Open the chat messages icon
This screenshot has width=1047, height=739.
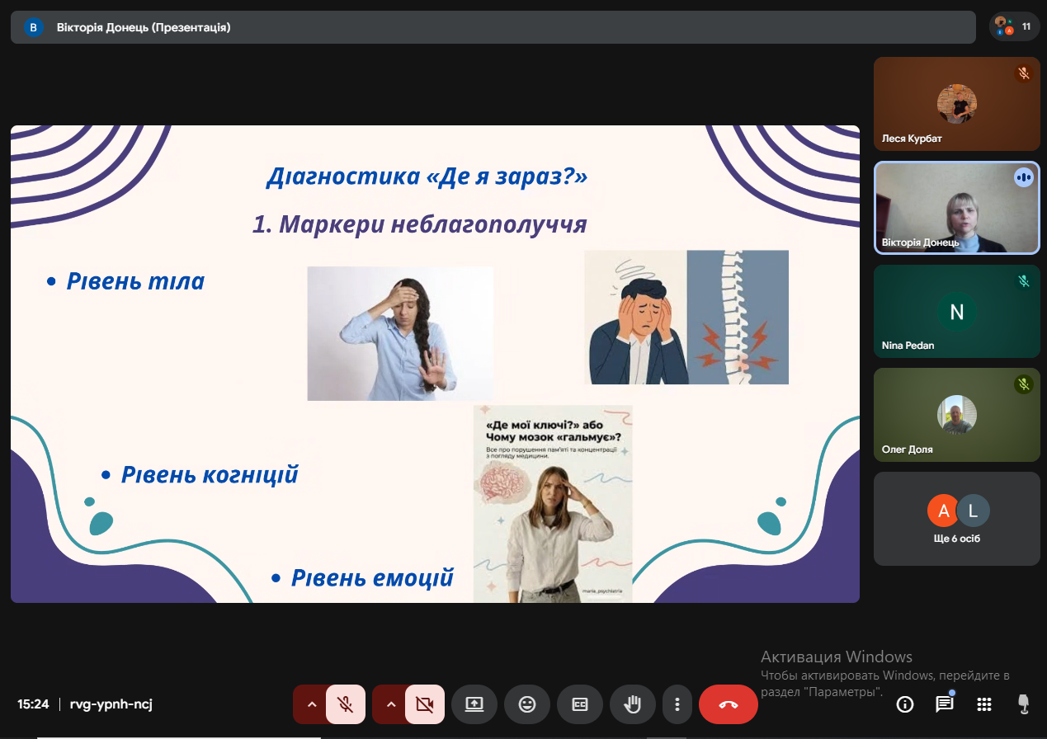click(x=944, y=704)
